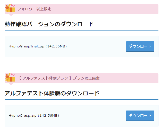Open the アルファテスト体験プラン plan name
This screenshot has width=161, height=130.
[x=46, y=78]
